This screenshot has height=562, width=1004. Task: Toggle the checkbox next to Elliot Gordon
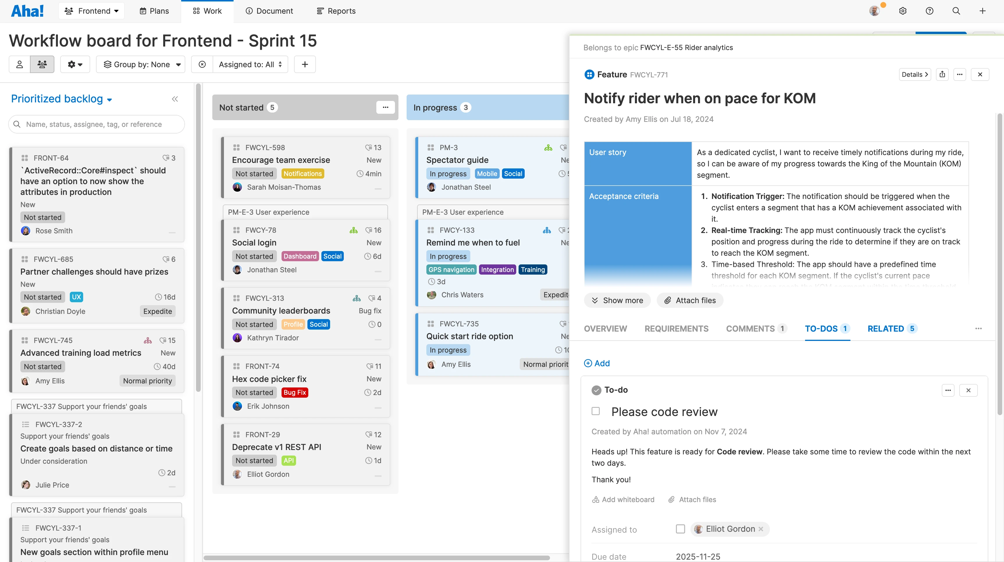[x=681, y=529]
